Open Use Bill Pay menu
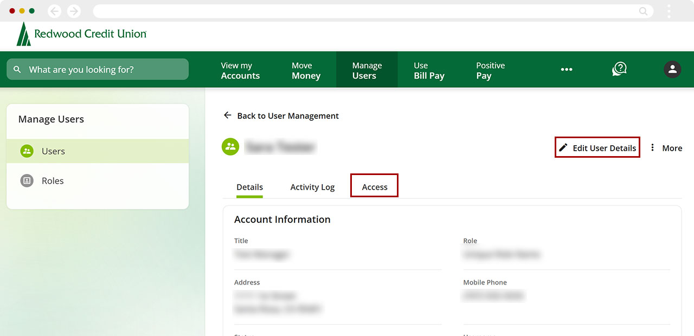This screenshot has height=336, width=694. 429,70
